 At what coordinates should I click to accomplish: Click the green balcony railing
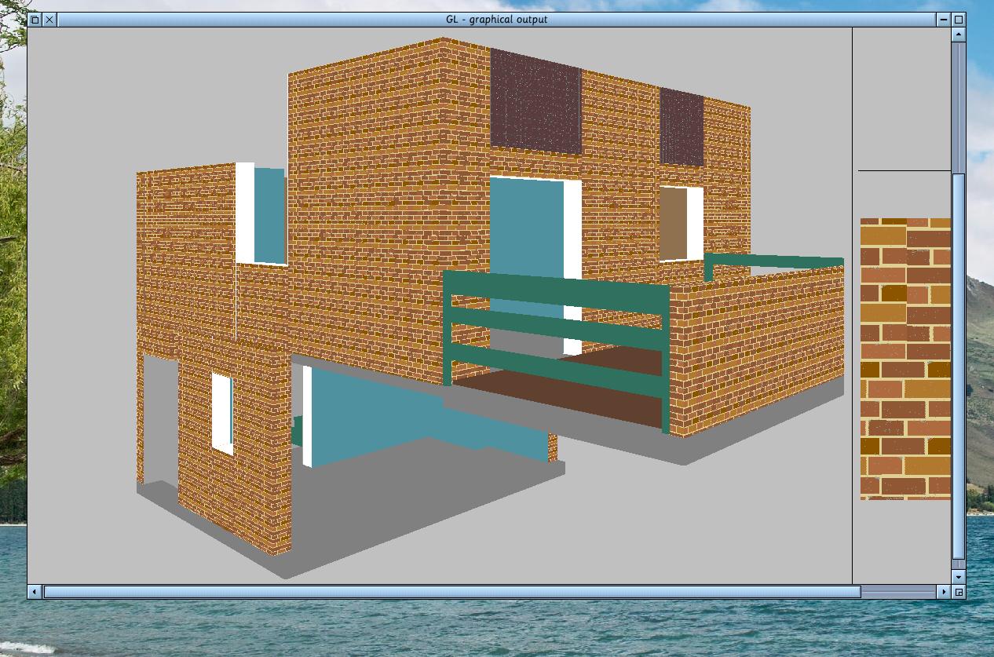coord(556,314)
